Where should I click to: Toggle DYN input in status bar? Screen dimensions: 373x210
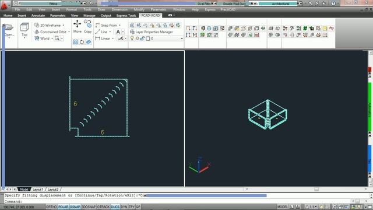point(124,207)
